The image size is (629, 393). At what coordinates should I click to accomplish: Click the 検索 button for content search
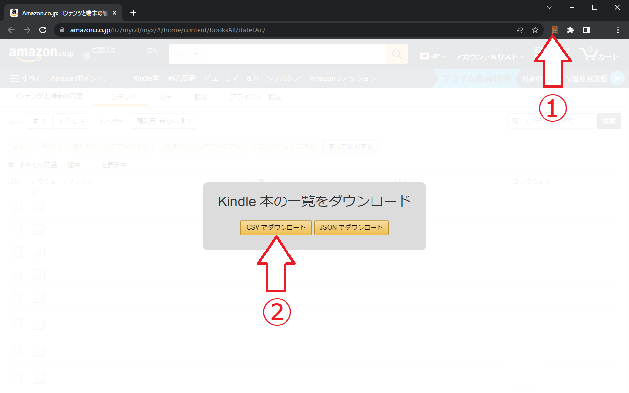point(609,121)
